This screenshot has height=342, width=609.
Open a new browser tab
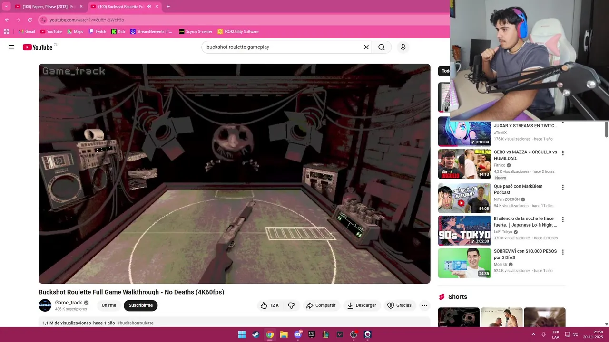click(168, 7)
